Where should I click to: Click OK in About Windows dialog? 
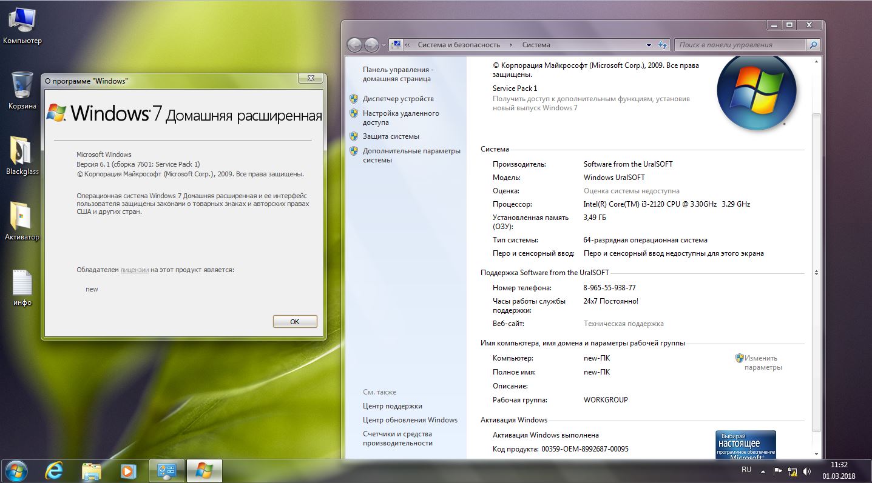[295, 322]
